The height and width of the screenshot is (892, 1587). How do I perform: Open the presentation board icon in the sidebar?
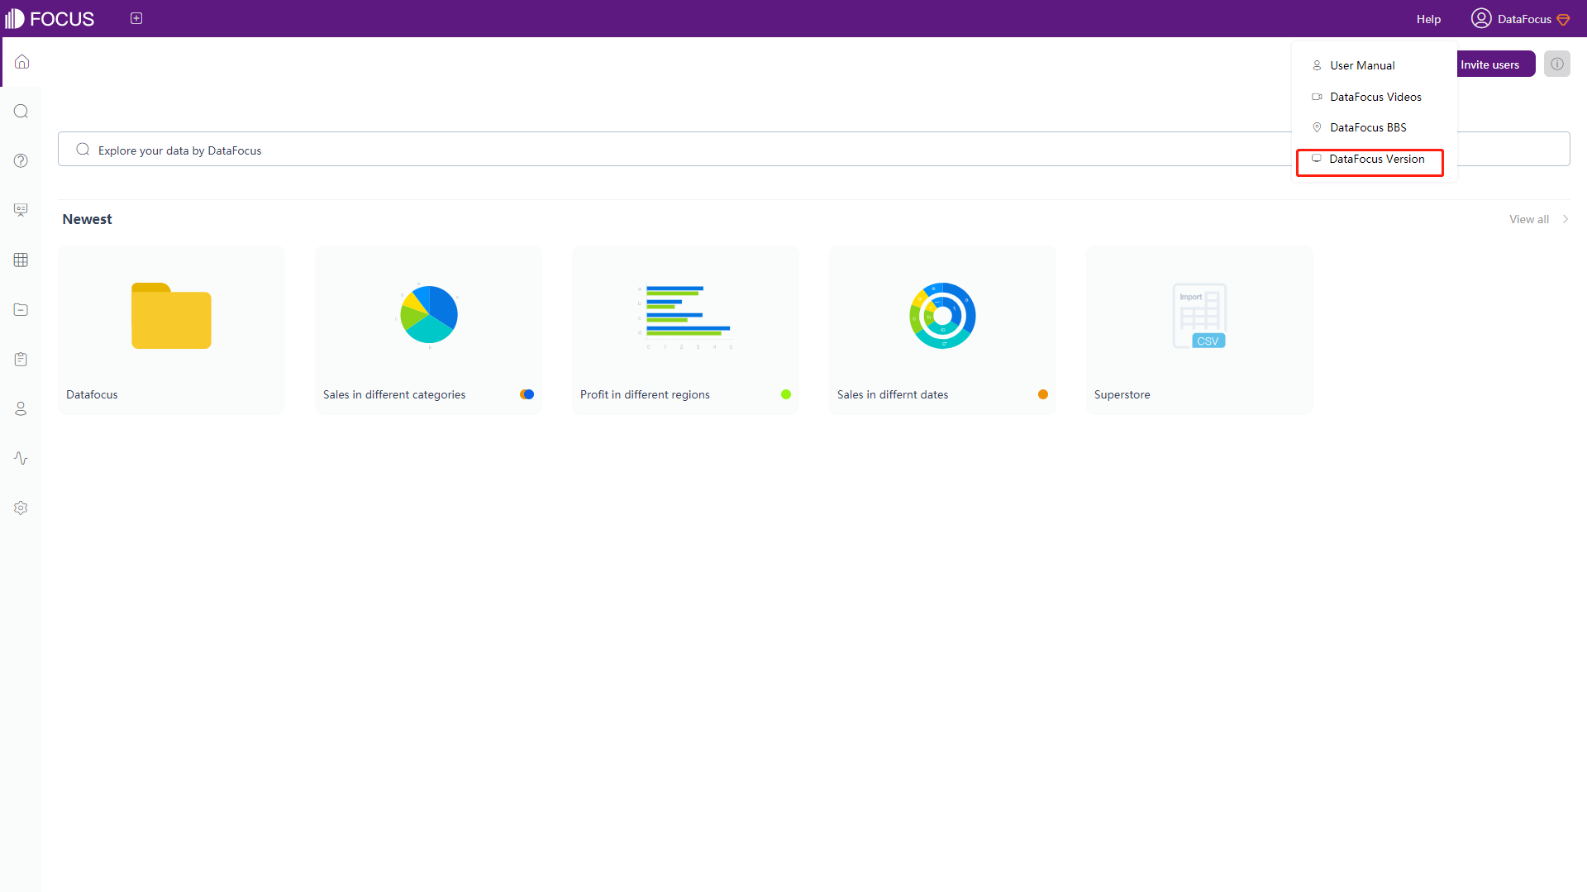pos(21,211)
